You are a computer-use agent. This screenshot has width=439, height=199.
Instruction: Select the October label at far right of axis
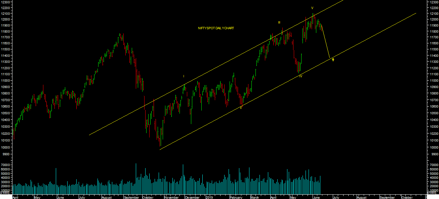[407, 197]
